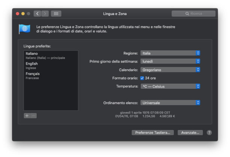Click the back navigation arrow
This screenshot has height=157, width=230.
(x=38, y=14)
